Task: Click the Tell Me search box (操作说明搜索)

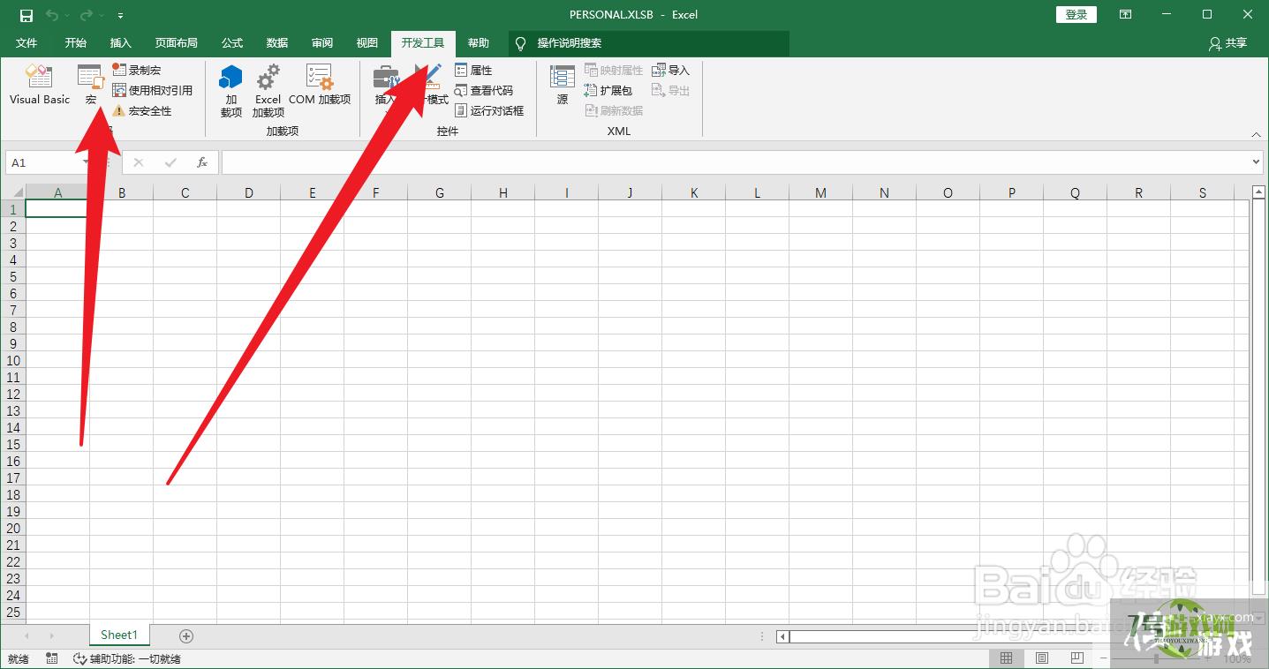Action: pos(649,43)
